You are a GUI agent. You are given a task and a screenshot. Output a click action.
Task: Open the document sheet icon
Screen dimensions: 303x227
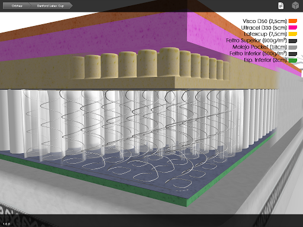pos(281,6)
